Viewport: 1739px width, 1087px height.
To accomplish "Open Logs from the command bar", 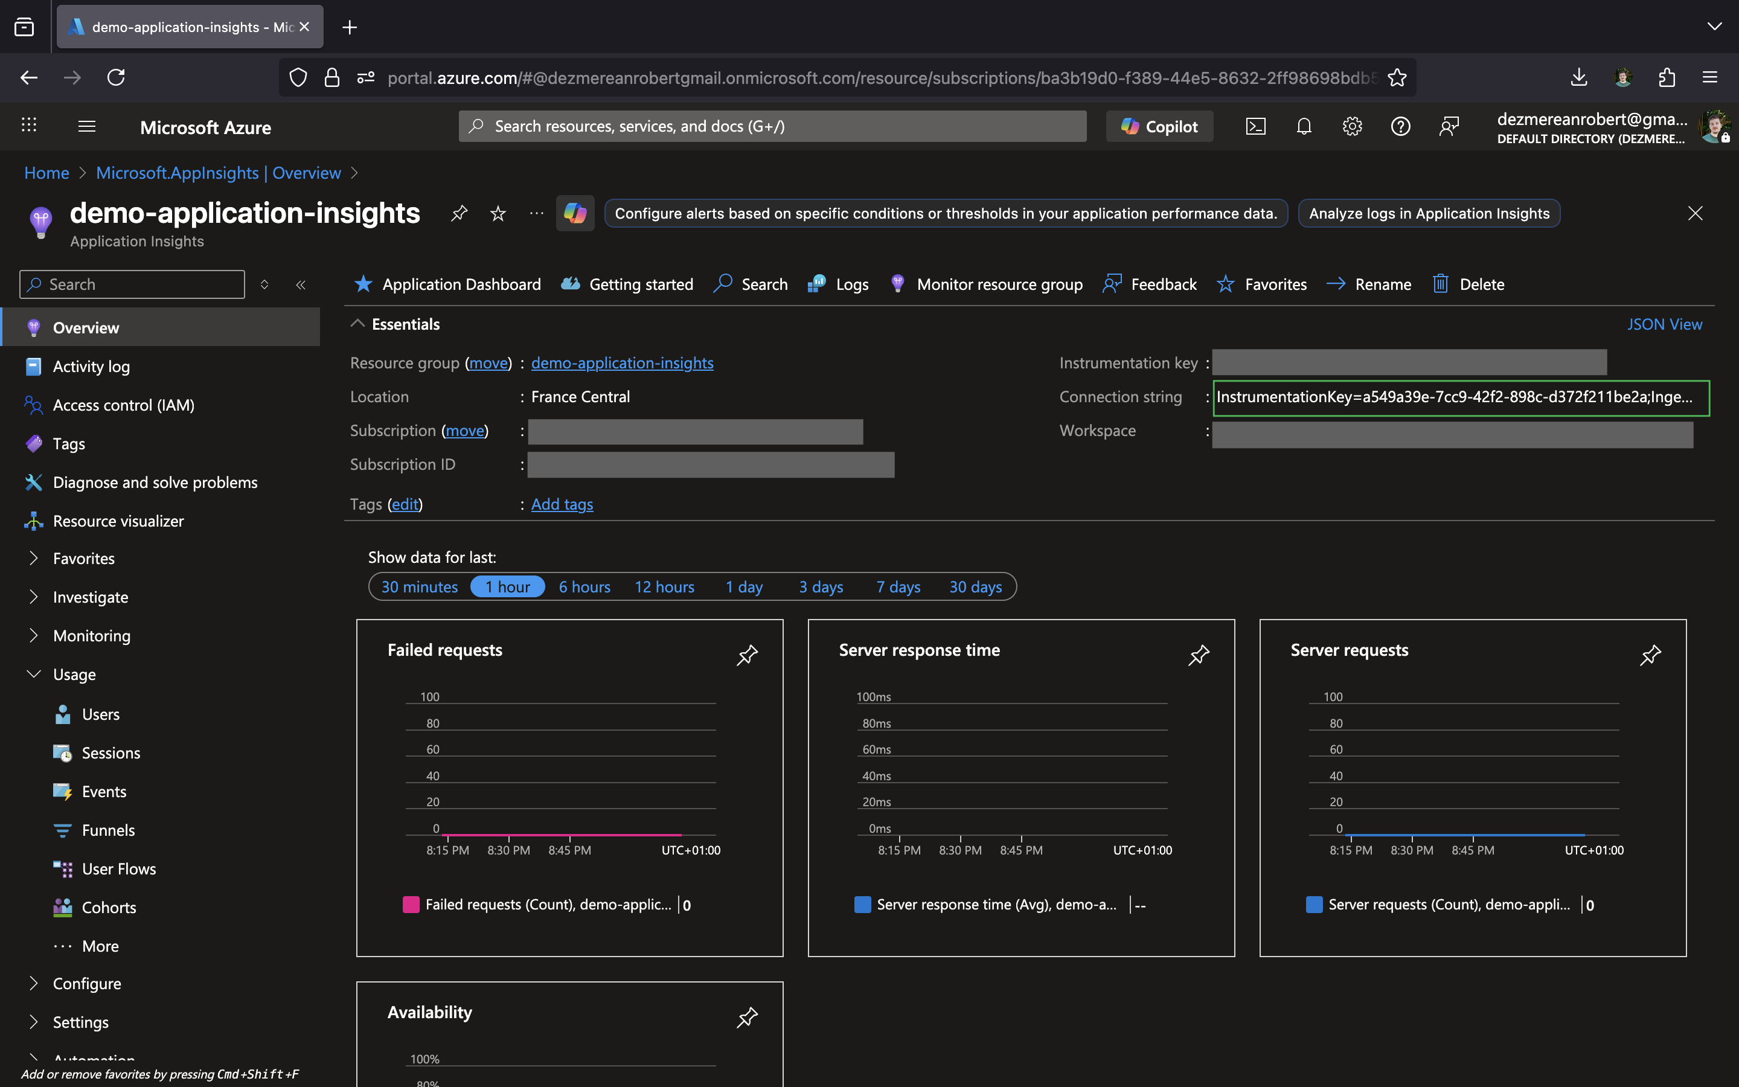I will point(837,283).
